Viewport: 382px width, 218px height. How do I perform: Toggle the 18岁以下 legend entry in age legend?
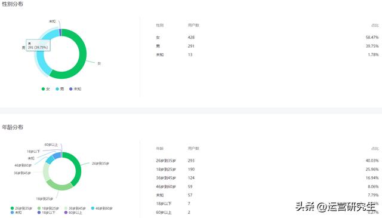(x=47, y=213)
